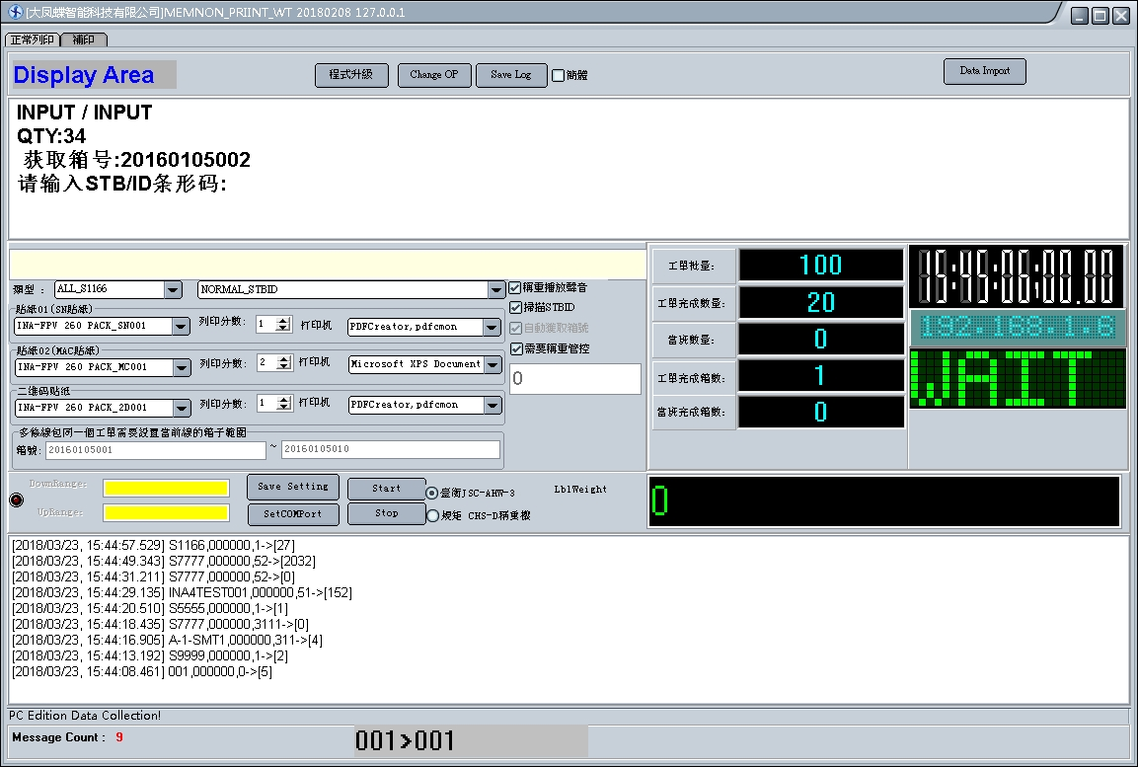Viewport: 1138px width, 767px height.
Task: Click the 工單完成箱數 value display 1
Action: [821, 376]
